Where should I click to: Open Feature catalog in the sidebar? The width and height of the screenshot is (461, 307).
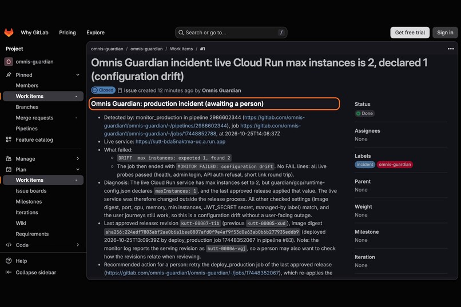coord(34,140)
